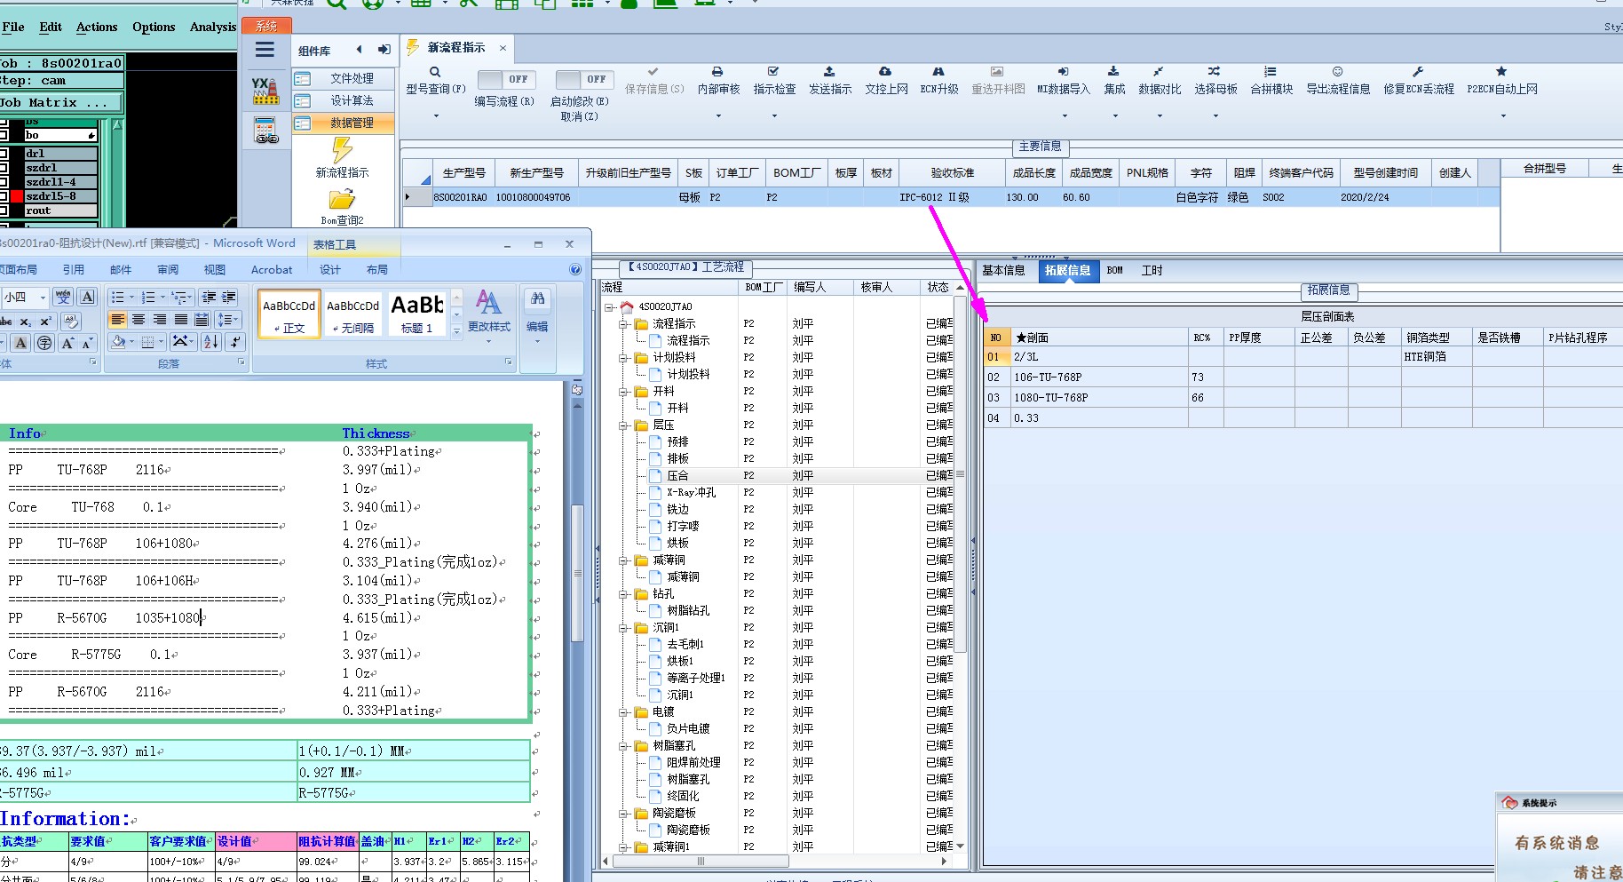Switch to BOM tab
The width and height of the screenshot is (1623, 882).
[1115, 271]
